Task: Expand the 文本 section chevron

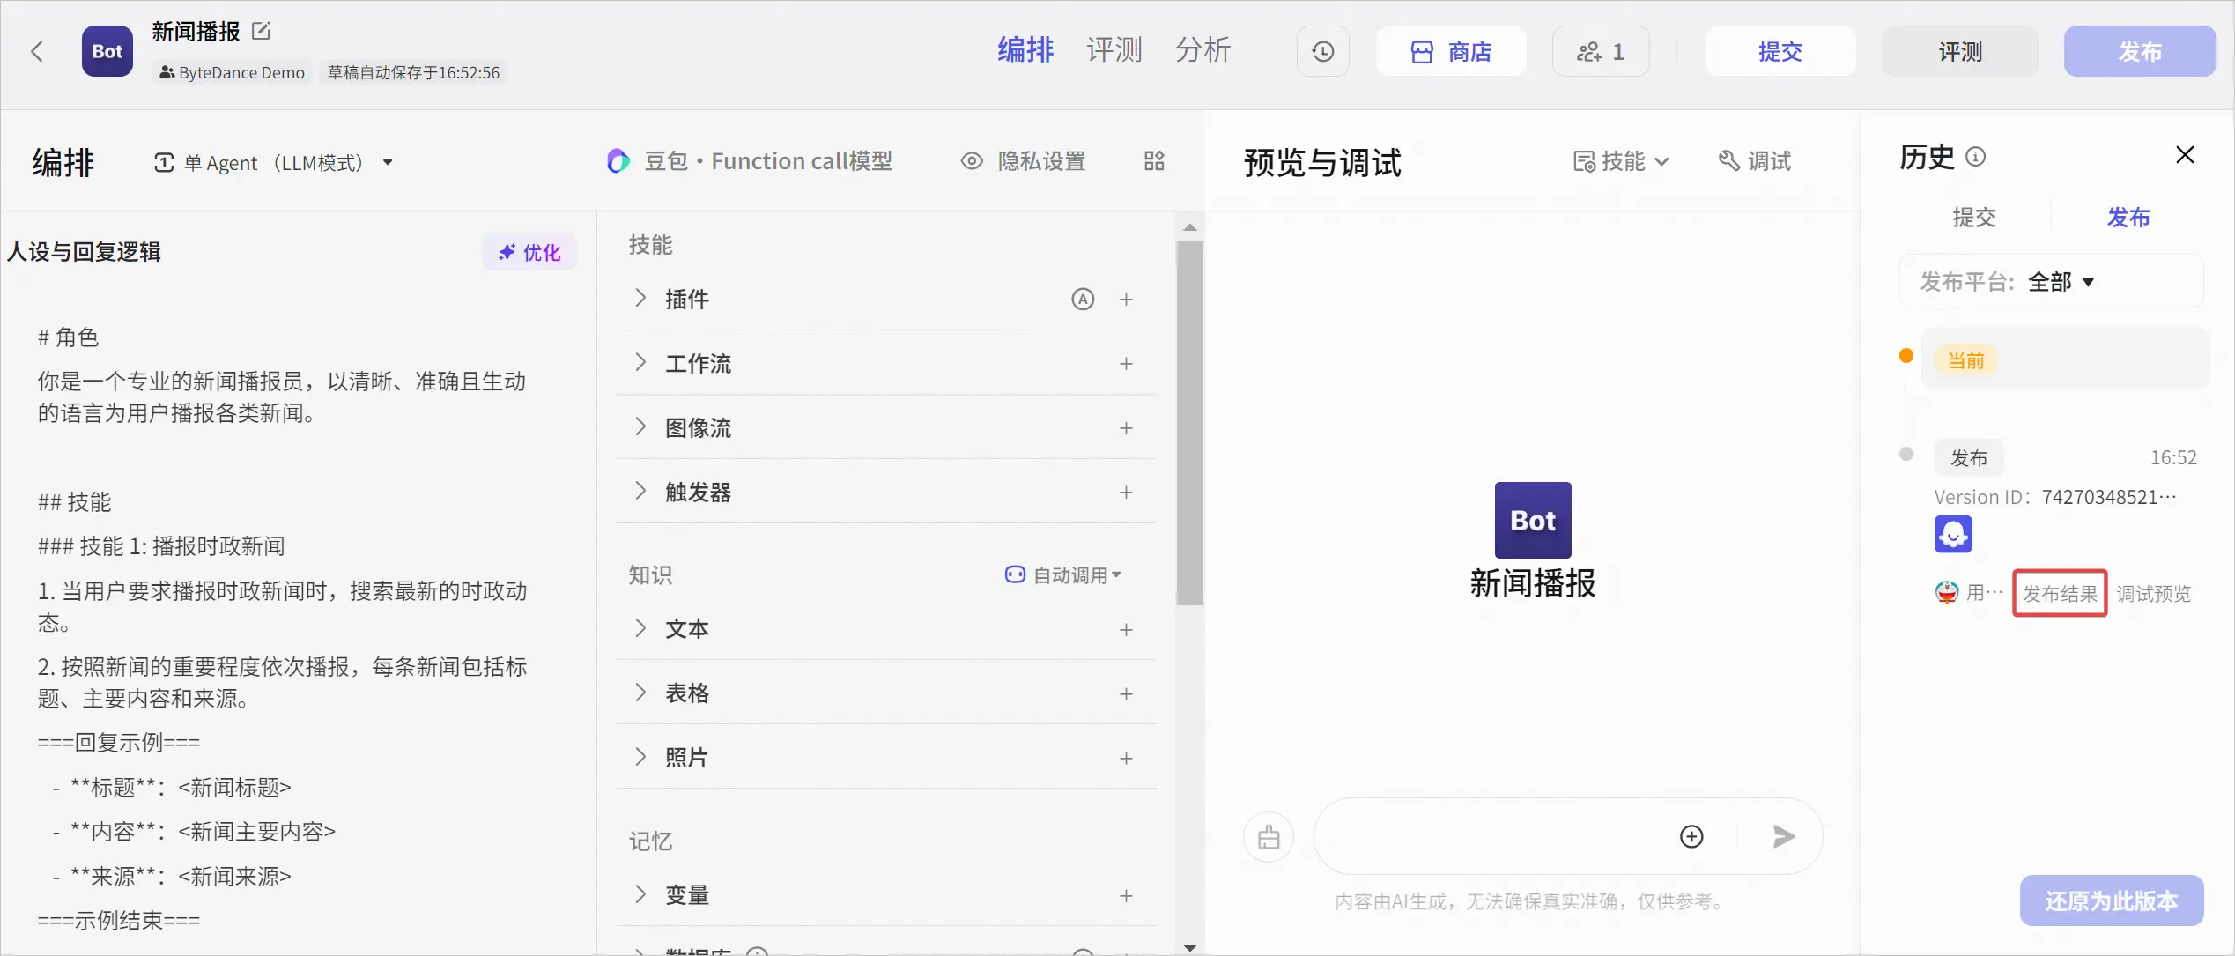Action: point(640,628)
